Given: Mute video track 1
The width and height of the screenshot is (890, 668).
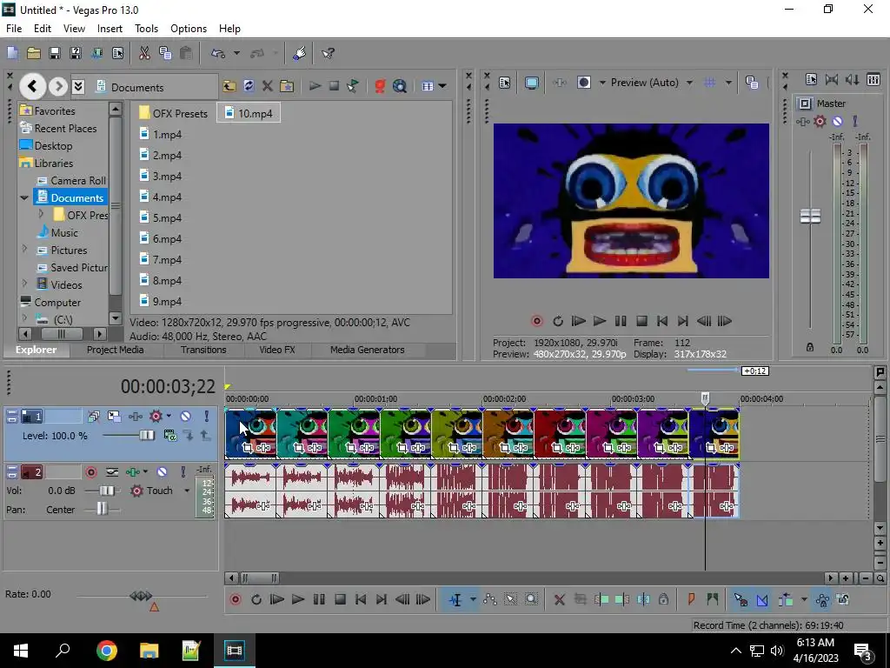Looking at the screenshot, I should (186, 417).
